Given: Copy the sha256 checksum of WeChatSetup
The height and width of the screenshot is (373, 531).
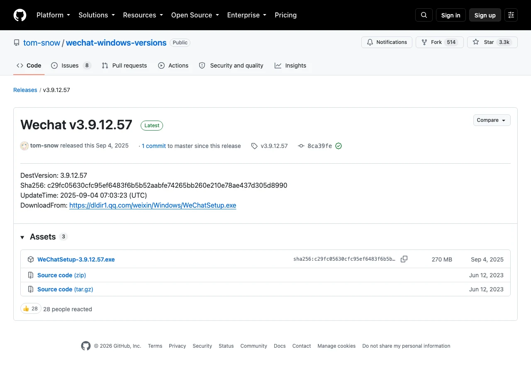Looking at the screenshot, I should coord(404,259).
